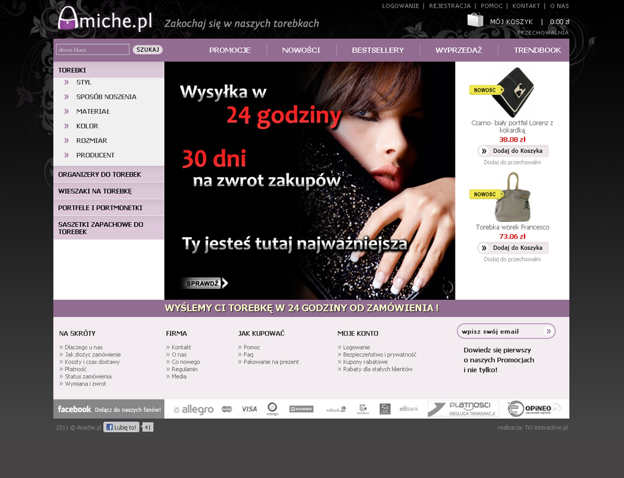Click the Facebook Lubię to! button
Image resolution: width=624 pixels, height=478 pixels.
tap(121, 427)
